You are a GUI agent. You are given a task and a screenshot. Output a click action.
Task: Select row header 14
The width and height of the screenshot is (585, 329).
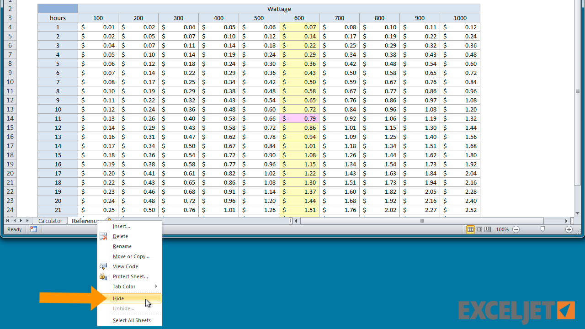click(10, 118)
